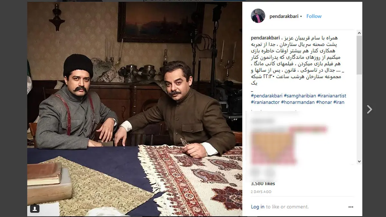Open pendarakbari profile avatar picture
Screen dimensions: 386x217
[258, 16]
